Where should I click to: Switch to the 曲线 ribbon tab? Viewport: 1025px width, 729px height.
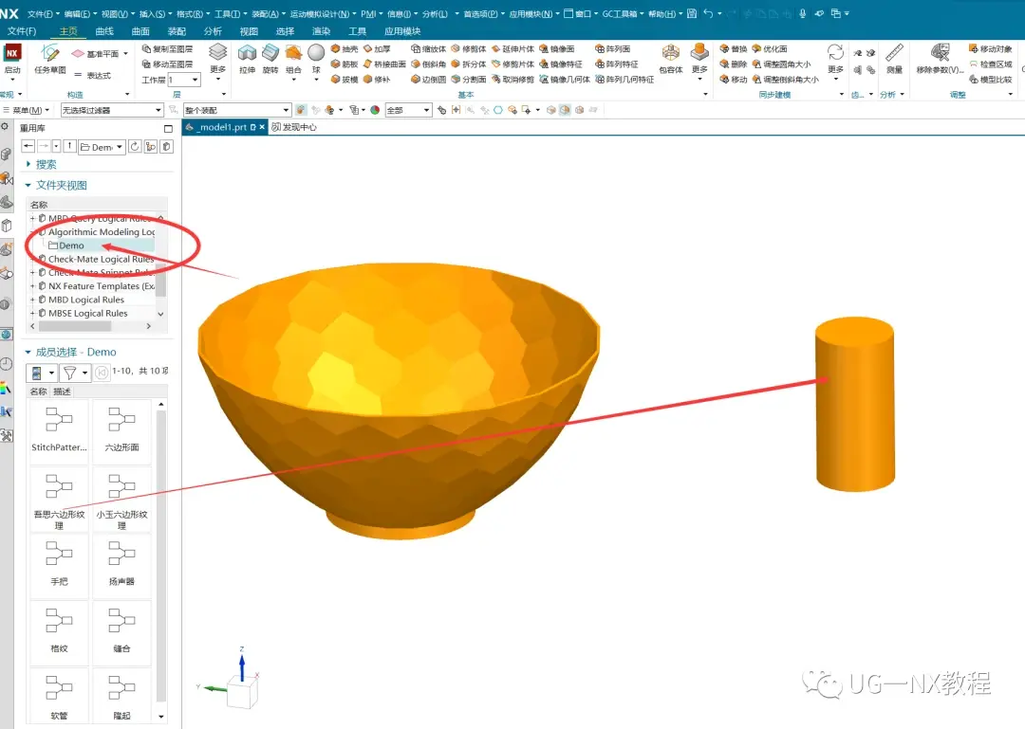[x=104, y=30]
